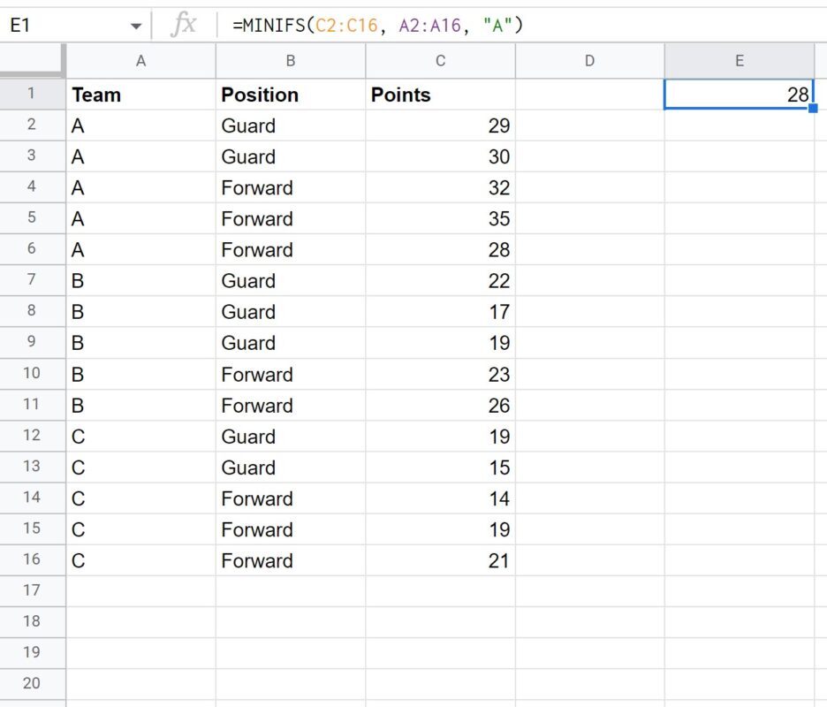
Task: Click the formula bar with the MINIFS formula
Action: [521, 26]
